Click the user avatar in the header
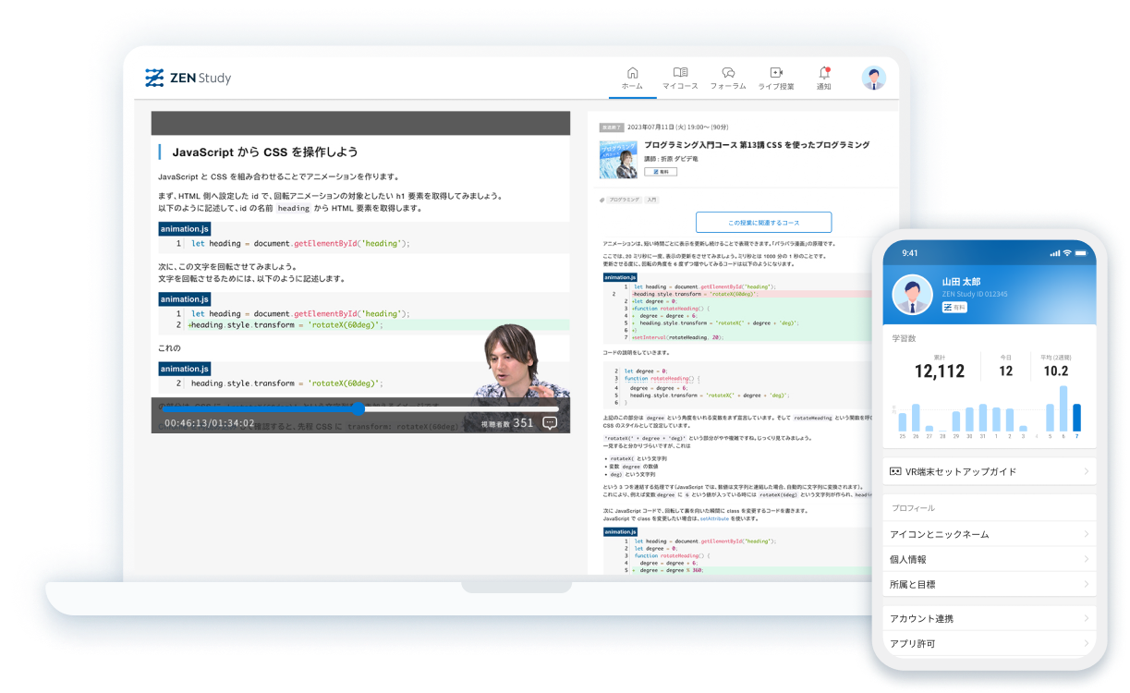1130x693 pixels. point(873,79)
